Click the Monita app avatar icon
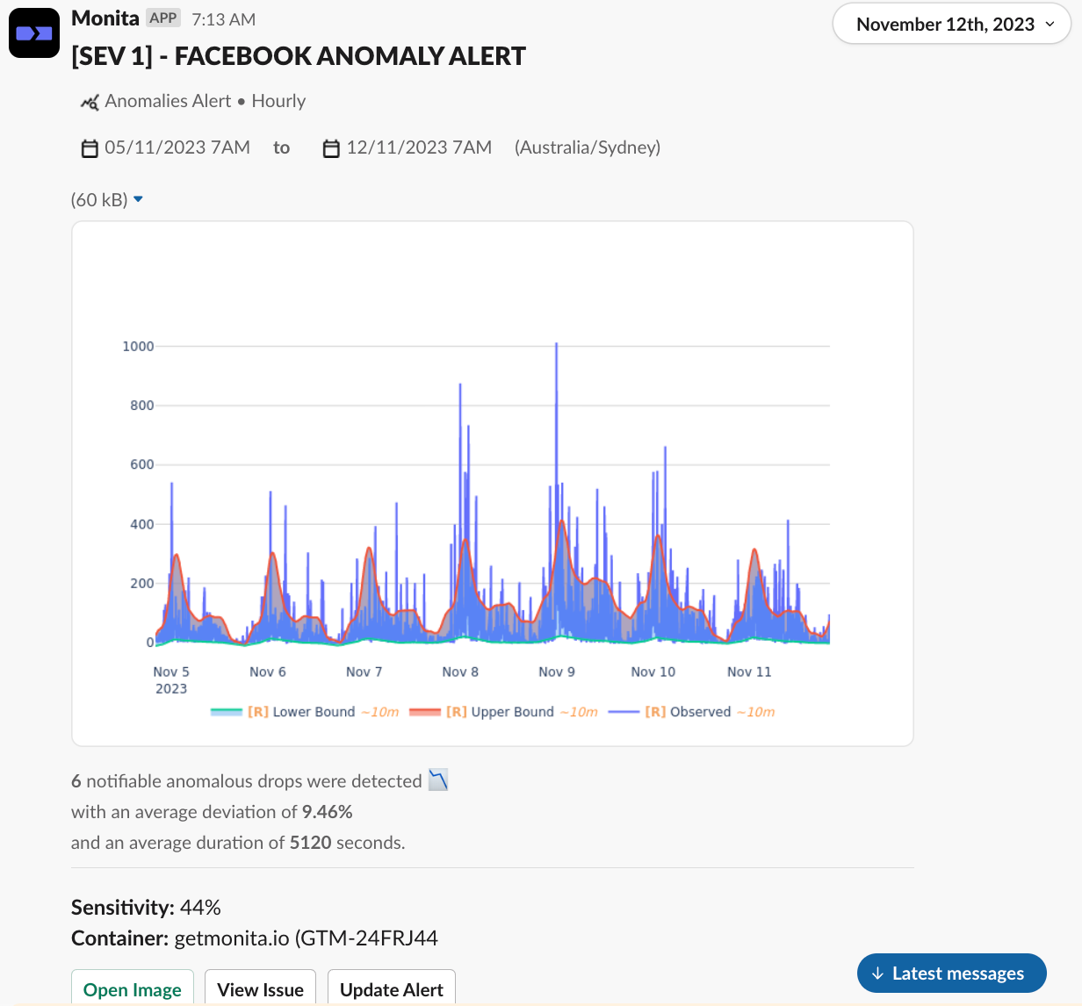The width and height of the screenshot is (1082, 1006). click(33, 32)
